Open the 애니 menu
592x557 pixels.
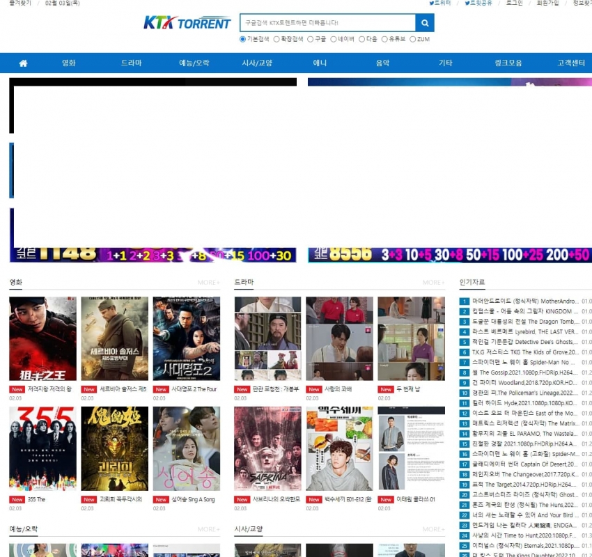tap(320, 63)
